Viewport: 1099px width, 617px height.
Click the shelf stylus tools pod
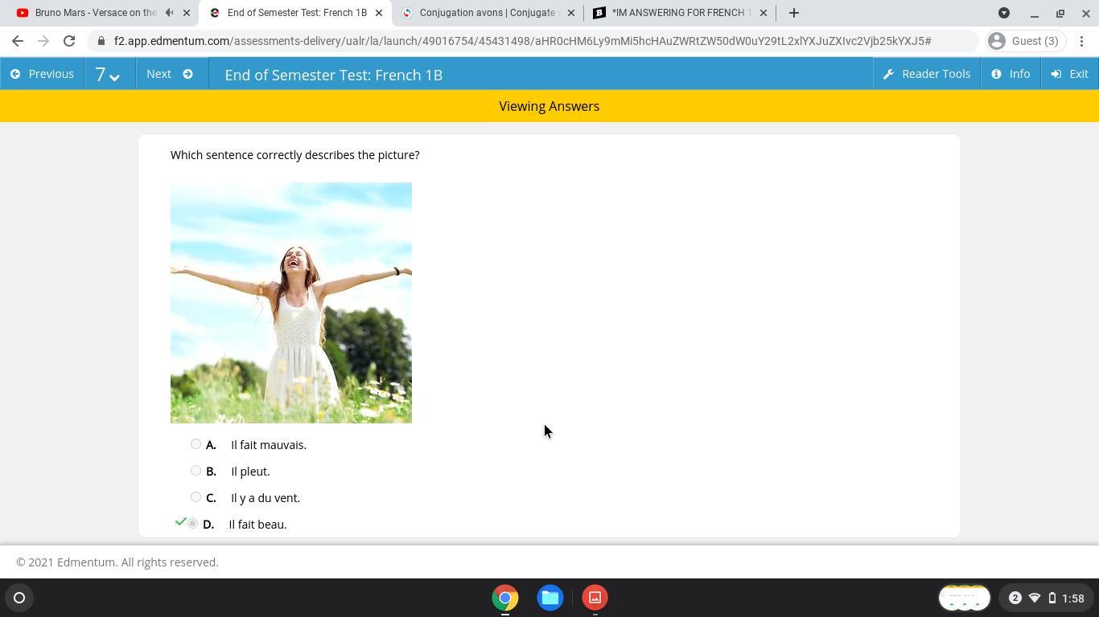pyautogui.click(x=964, y=598)
